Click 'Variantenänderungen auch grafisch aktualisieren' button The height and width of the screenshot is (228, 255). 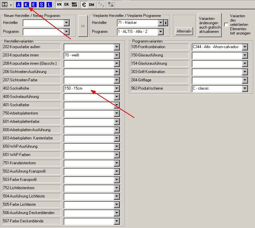pos(209,25)
